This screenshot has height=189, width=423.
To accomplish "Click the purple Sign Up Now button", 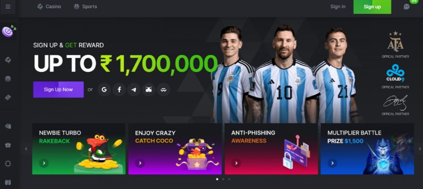I will pos(58,90).
